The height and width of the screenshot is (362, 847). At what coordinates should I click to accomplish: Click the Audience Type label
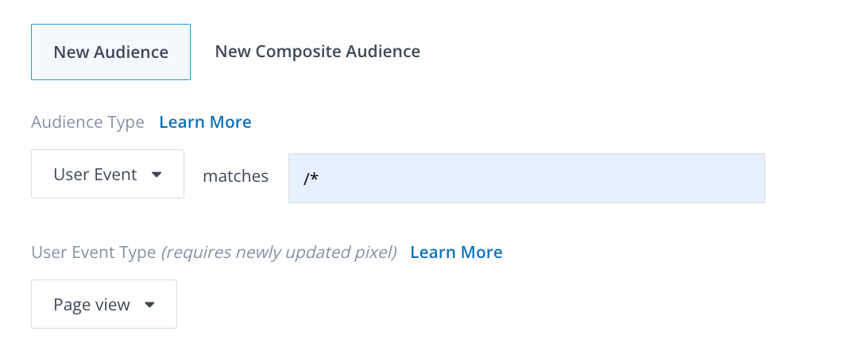[87, 122]
